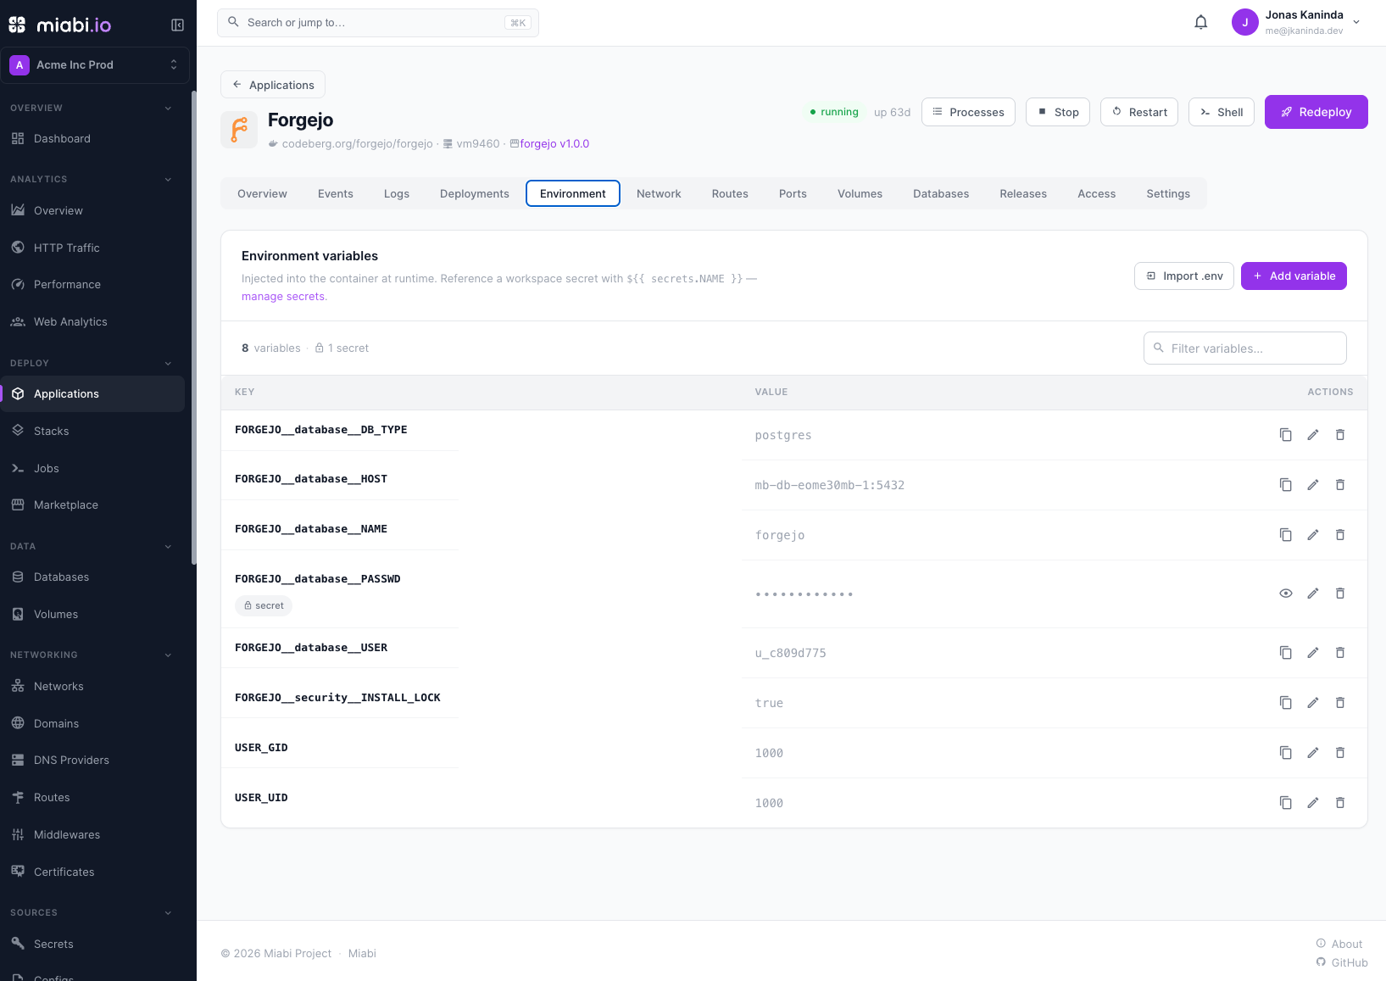The width and height of the screenshot is (1386, 981).
Task: Delete INSTALL_LOCK variable
Action: point(1340,703)
